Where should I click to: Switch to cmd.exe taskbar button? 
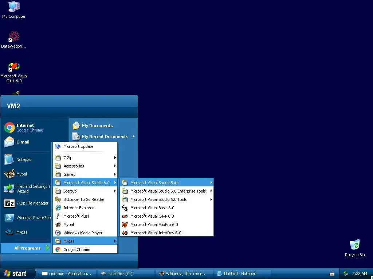point(67,274)
